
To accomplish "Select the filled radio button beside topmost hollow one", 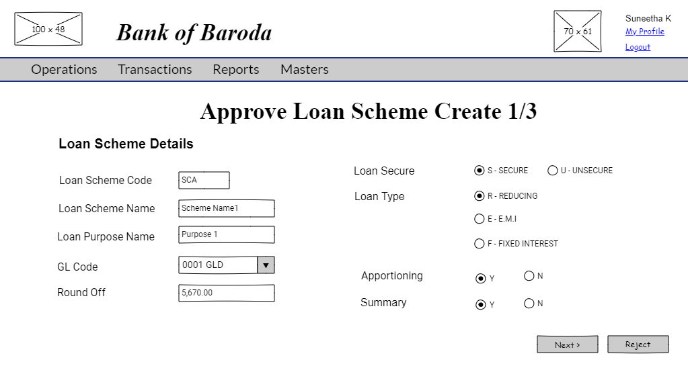I will tap(553, 171).
